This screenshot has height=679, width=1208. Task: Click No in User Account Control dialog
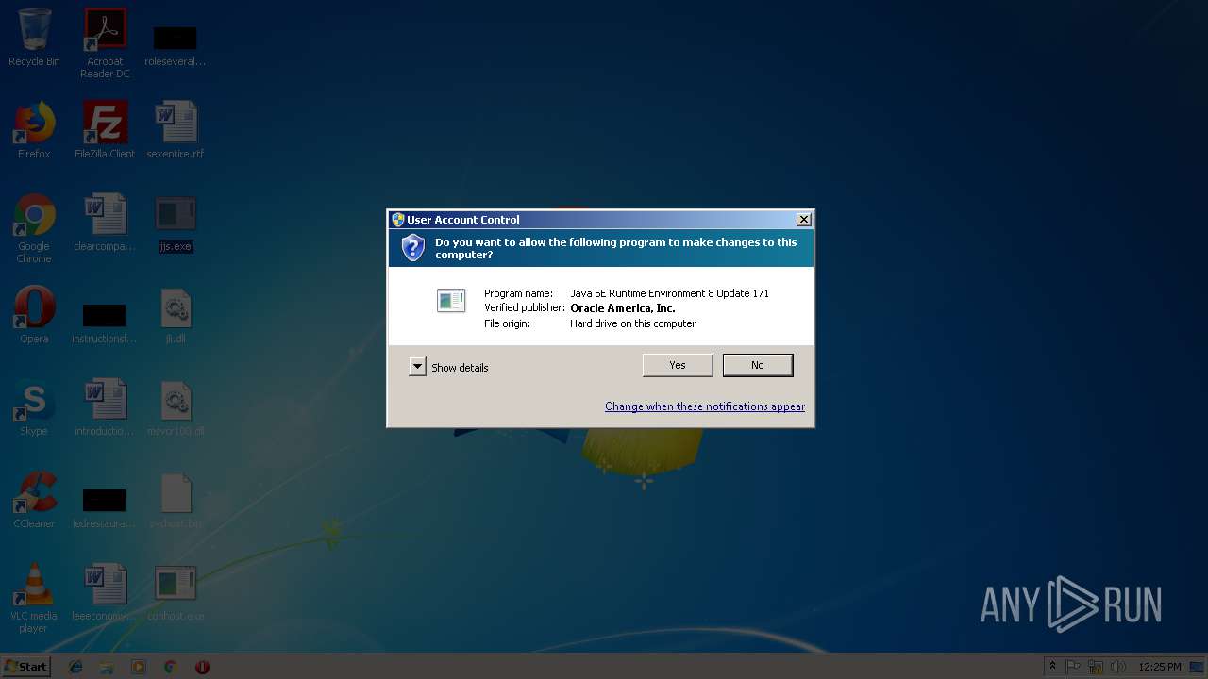coord(758,365)
